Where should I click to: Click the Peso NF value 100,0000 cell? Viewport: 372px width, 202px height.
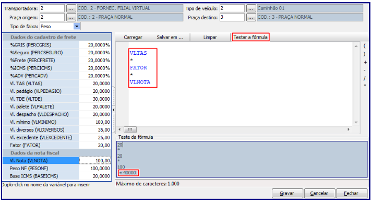[95, 168]
